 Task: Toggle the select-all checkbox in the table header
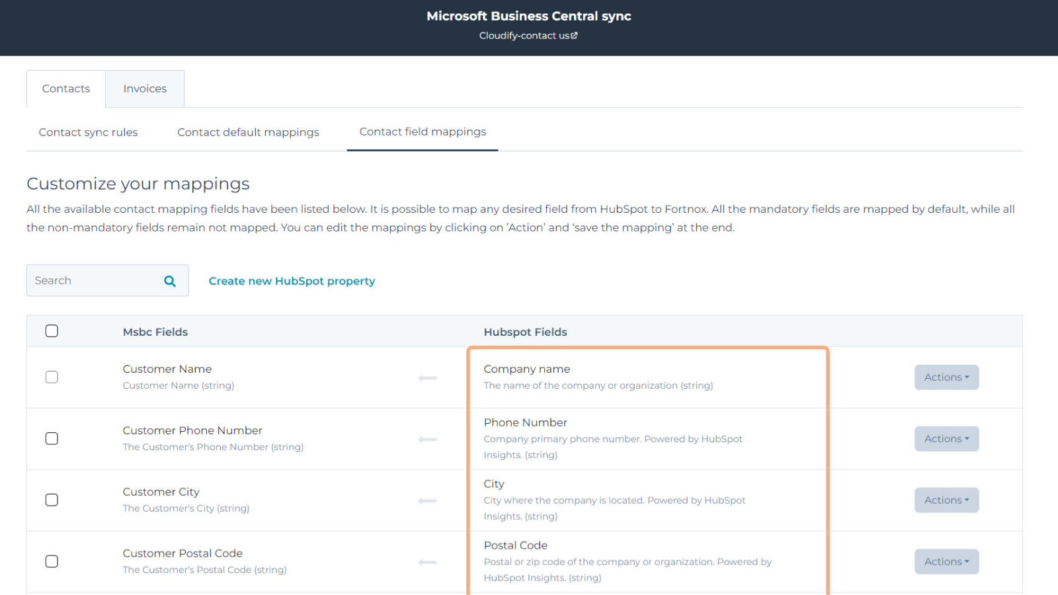[52, 331]
